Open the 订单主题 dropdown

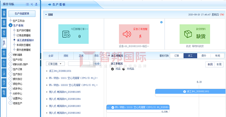(x=55, y=64)
